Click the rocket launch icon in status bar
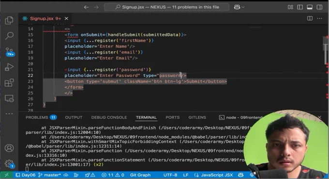The image size is (329, 179). (90, 175)
